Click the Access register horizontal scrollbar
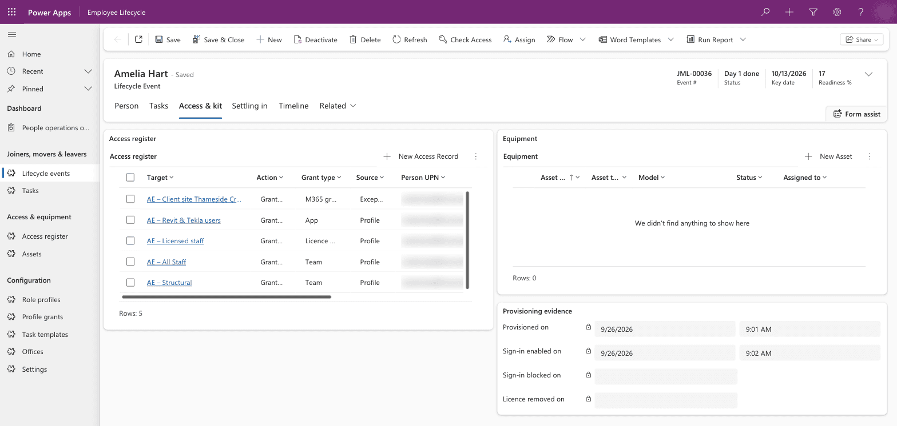The height and width of the screenshot is (426, 897). pyautogui.click(x=227, y=297)
